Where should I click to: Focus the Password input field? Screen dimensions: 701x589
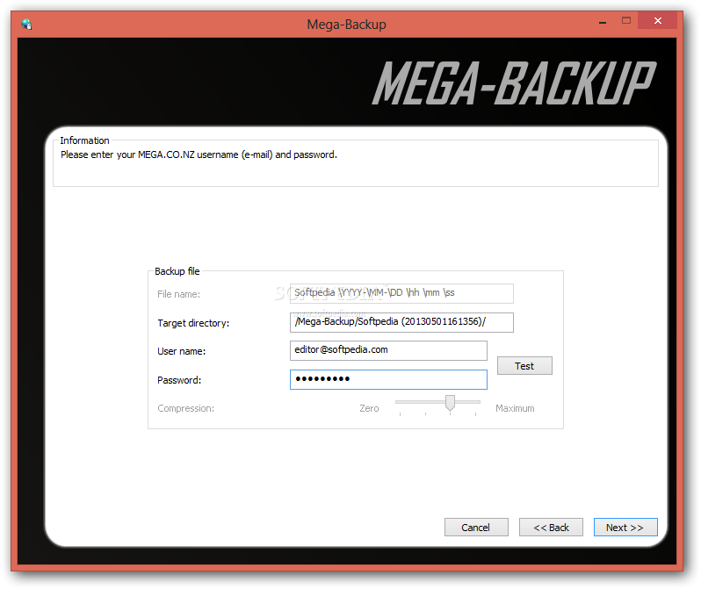pos(388,379)
